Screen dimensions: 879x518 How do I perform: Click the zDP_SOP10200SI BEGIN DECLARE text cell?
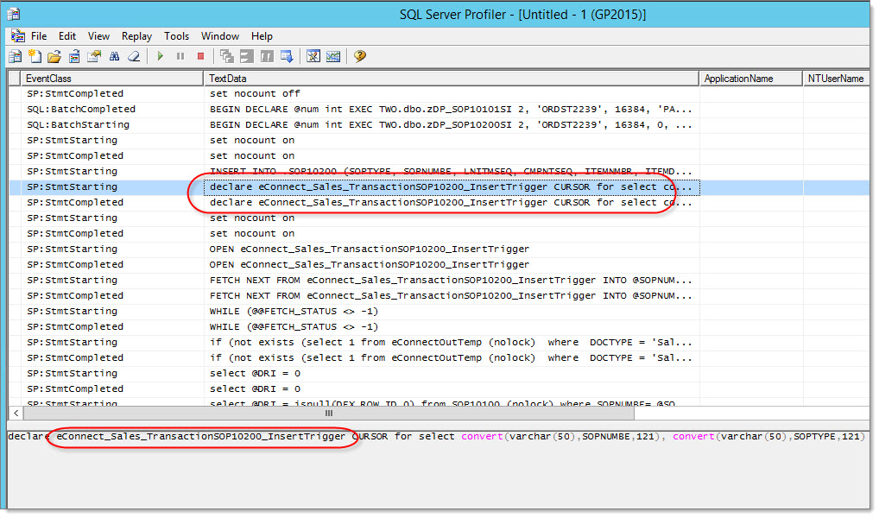(452, 124)
